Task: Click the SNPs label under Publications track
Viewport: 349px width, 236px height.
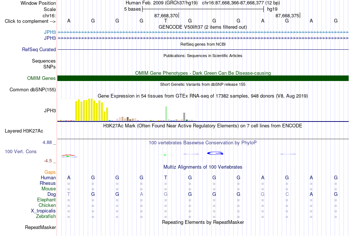Action: coord(50,67)
